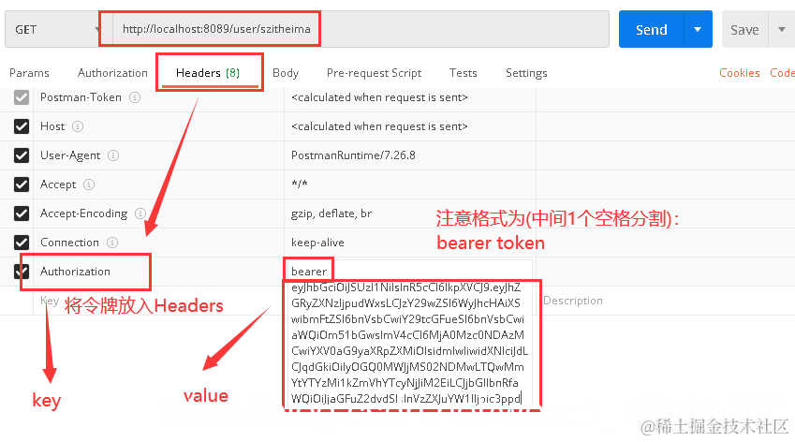Show info icon beside Connection

point(112,243)
